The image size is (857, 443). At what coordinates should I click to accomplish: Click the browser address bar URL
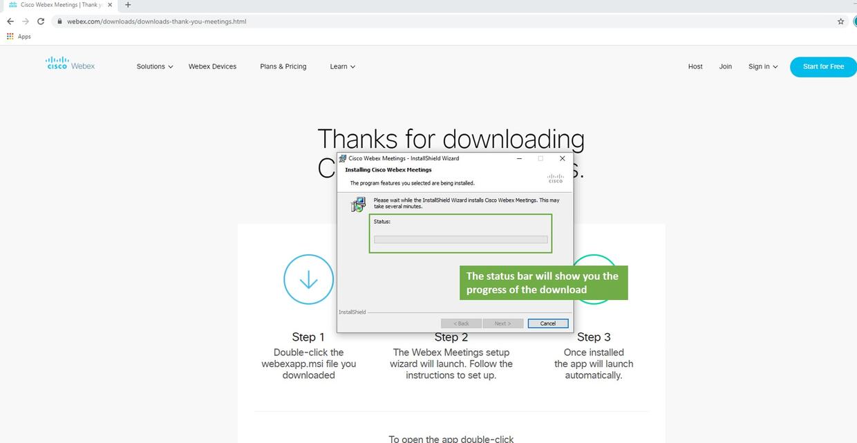(x=156, y=21)
